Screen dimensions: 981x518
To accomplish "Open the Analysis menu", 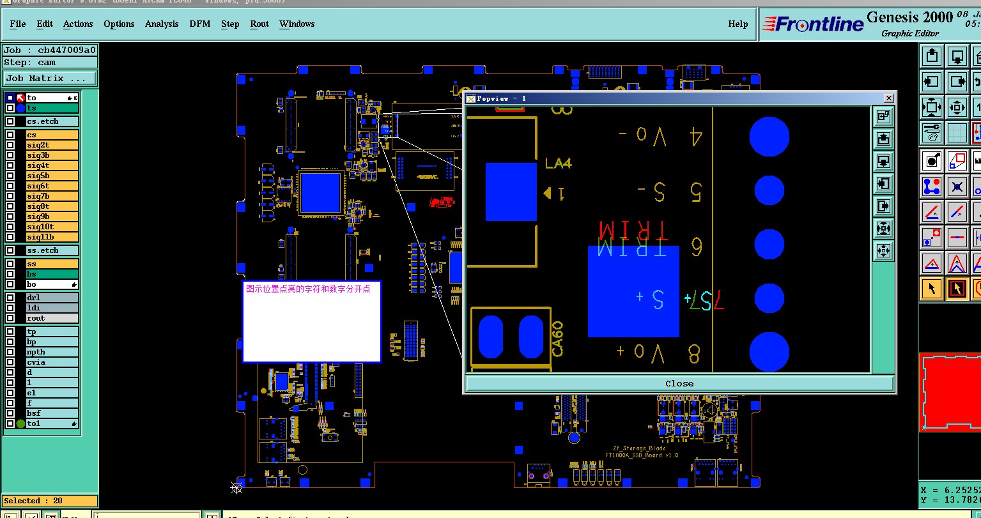I will click(x=162, y=24).
